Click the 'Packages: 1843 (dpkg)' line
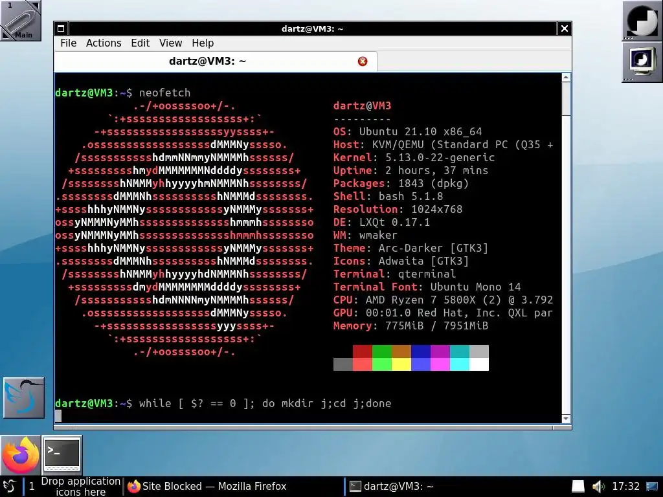663x497 pixels. (x=401, y=183)
